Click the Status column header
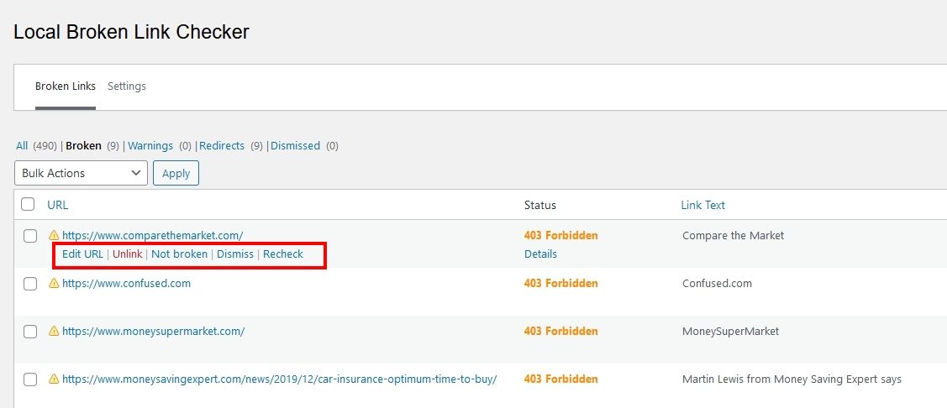This screenshot has height=408, width=947. (x=540, y=205)
